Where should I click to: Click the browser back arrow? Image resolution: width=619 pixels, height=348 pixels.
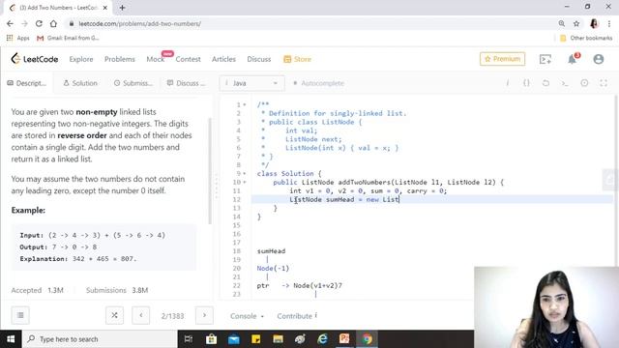(10, 23)
